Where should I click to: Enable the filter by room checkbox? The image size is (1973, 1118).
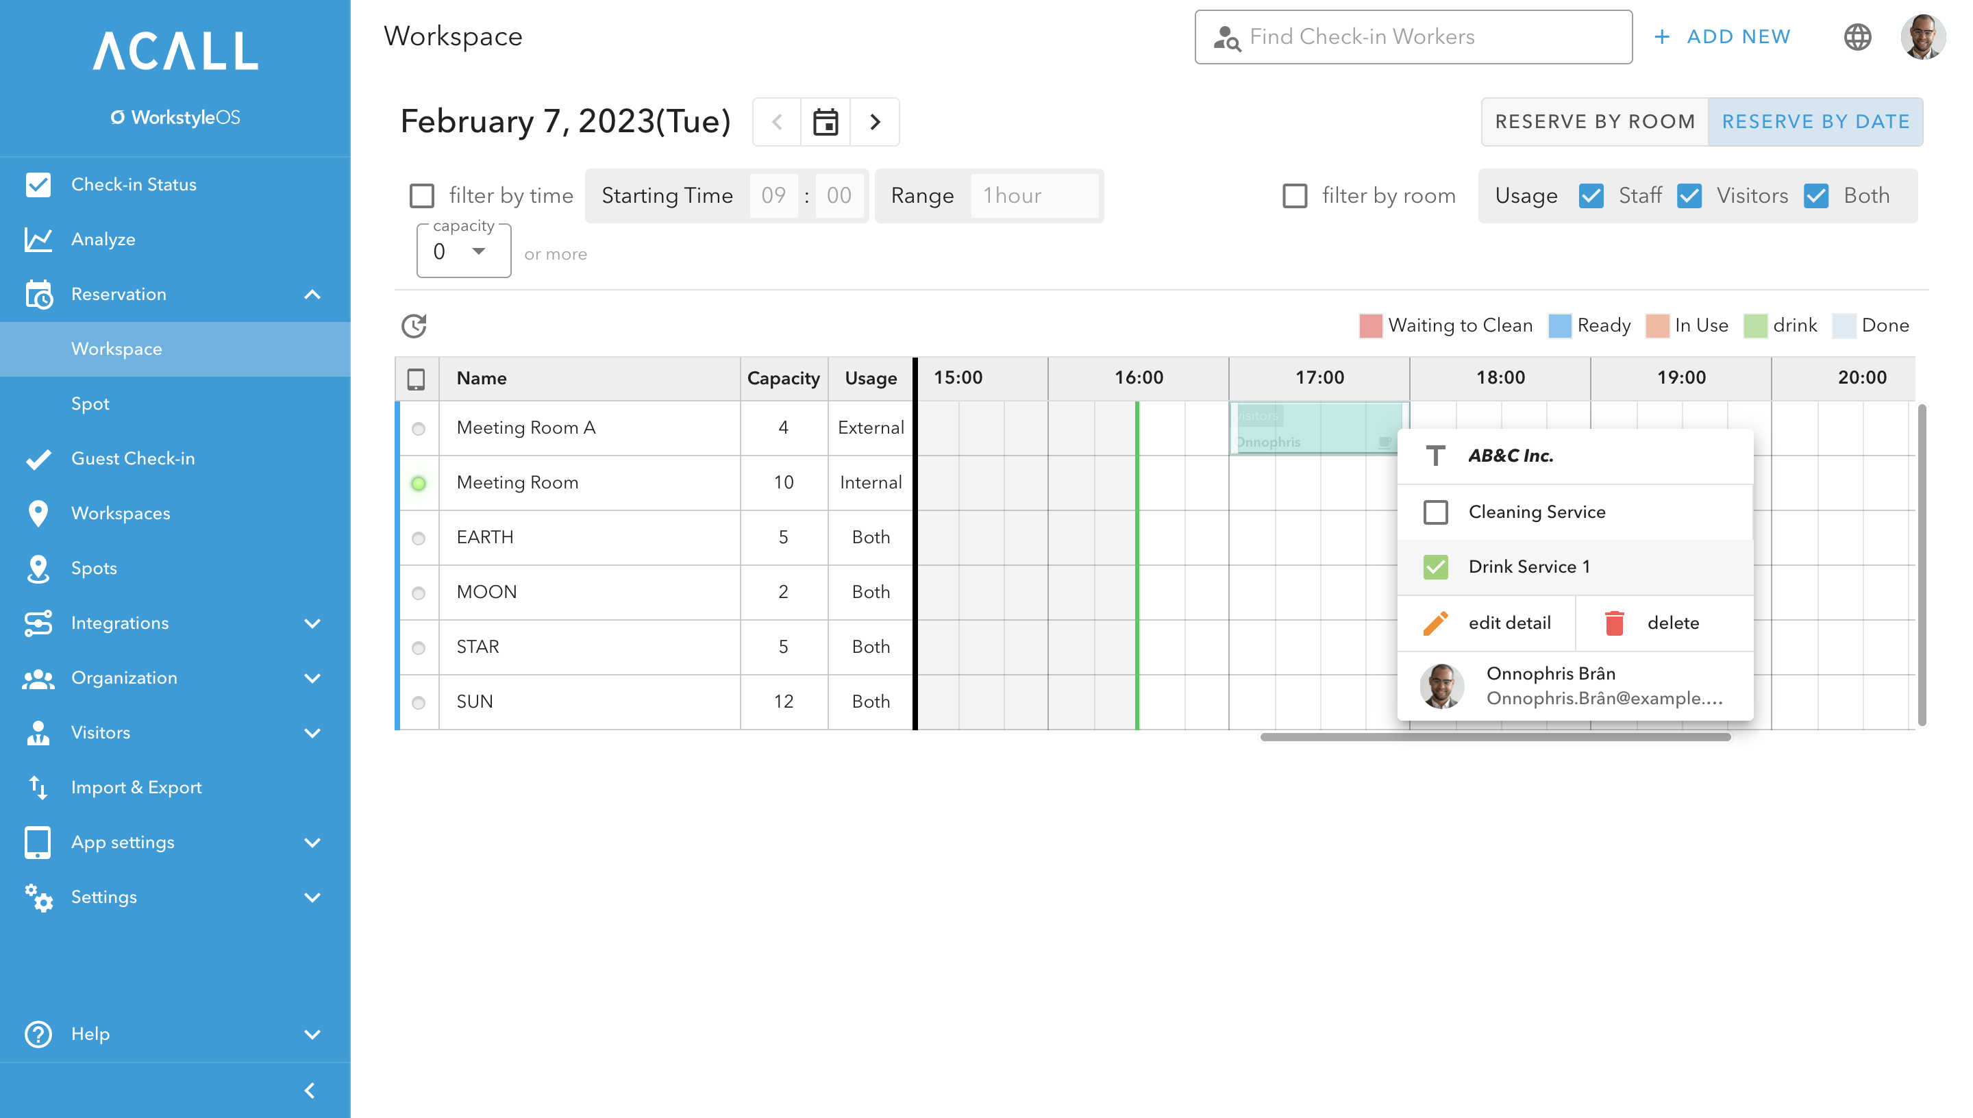pos(1294,196)
